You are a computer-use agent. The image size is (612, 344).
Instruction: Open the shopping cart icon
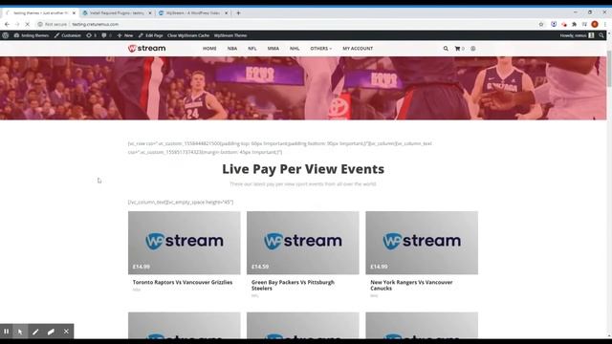click(x=459, y=49)
